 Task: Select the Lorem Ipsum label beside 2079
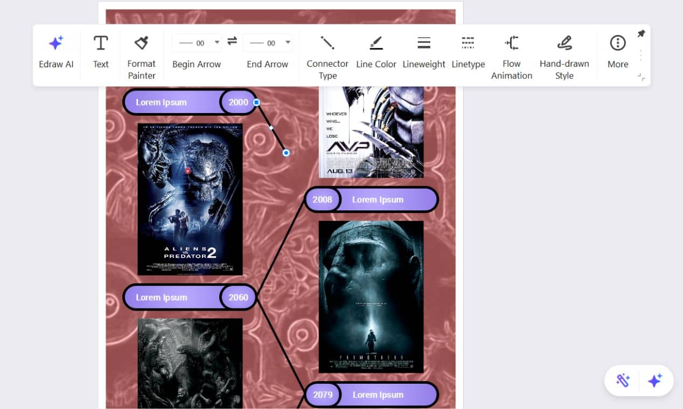(x=378, y=394)
